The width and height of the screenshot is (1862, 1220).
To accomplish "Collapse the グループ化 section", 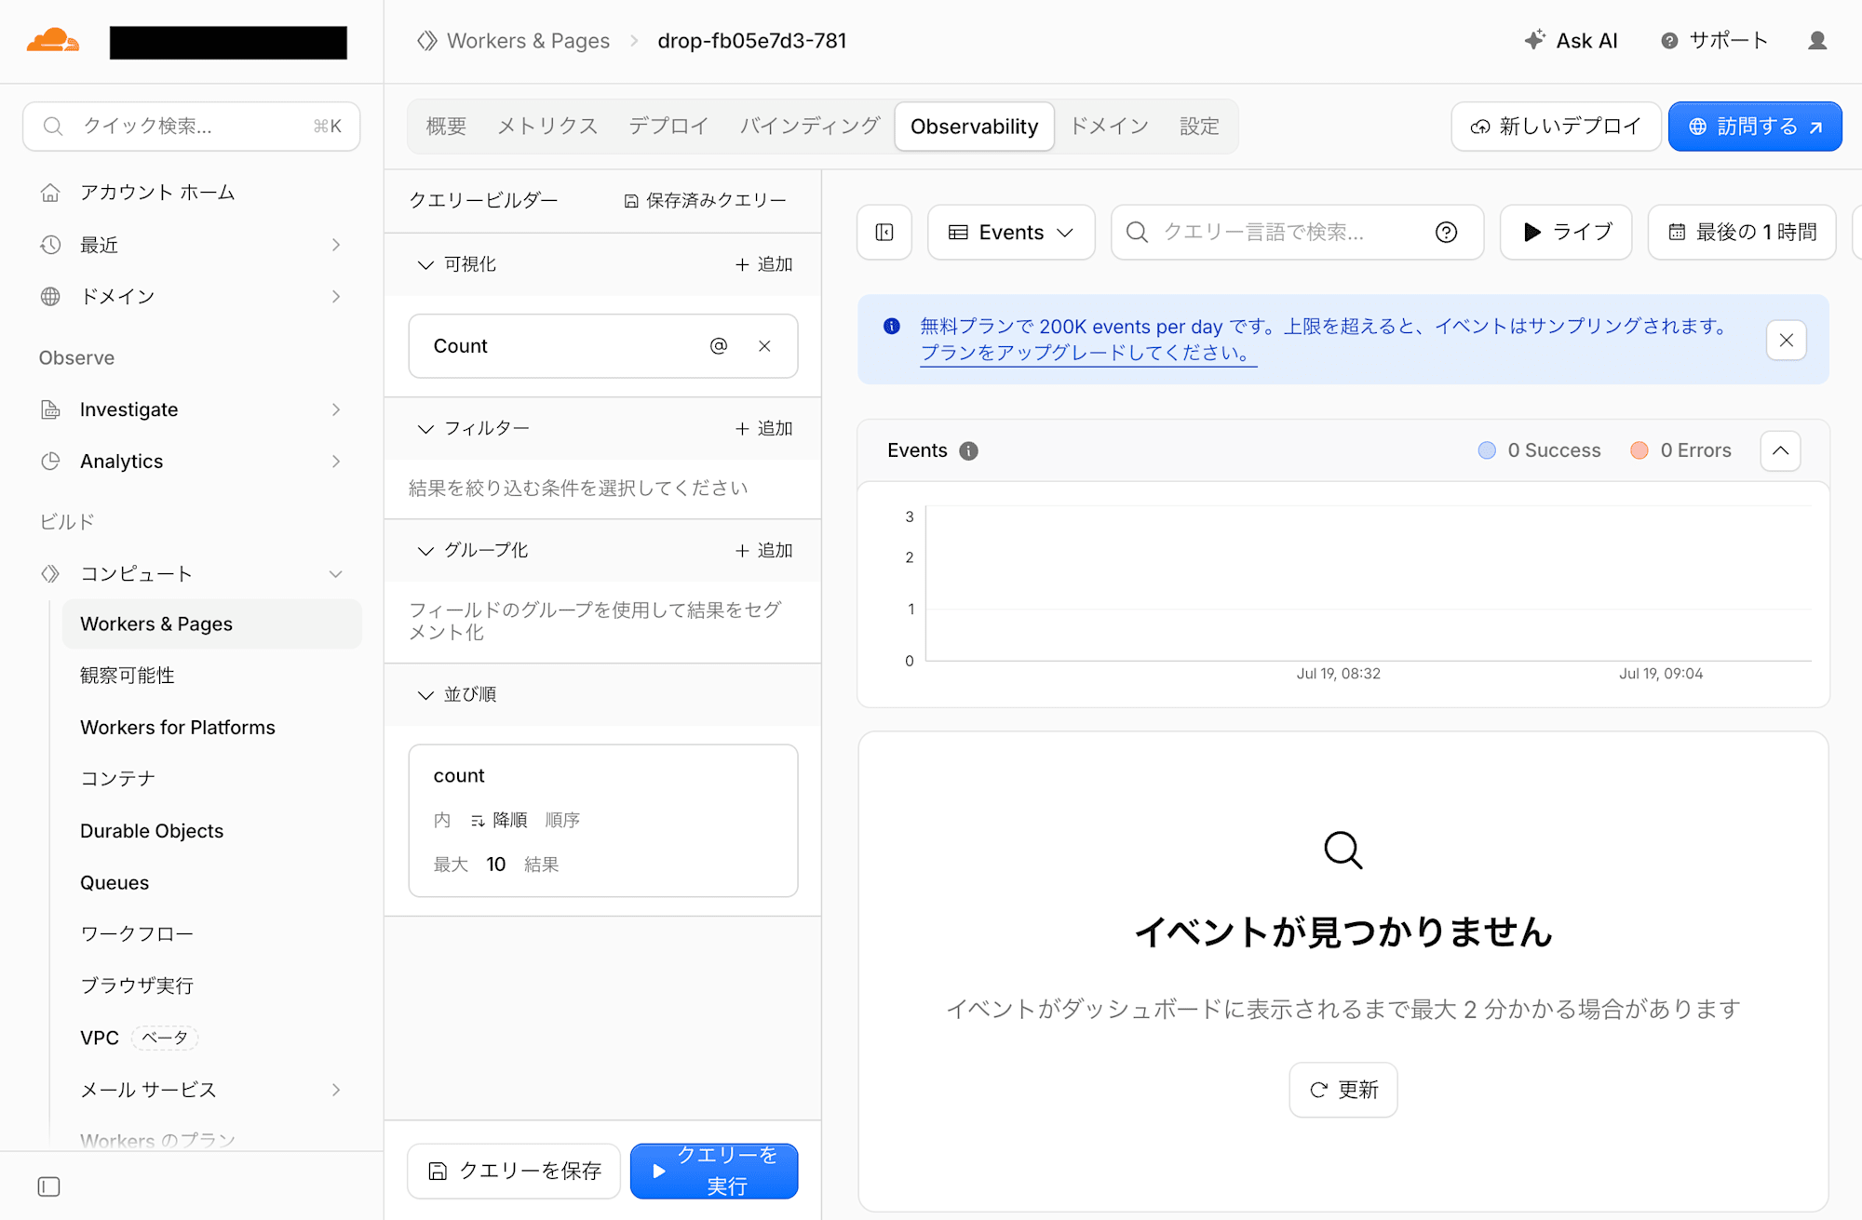I will pyautogui.click(x=425, y=551).
